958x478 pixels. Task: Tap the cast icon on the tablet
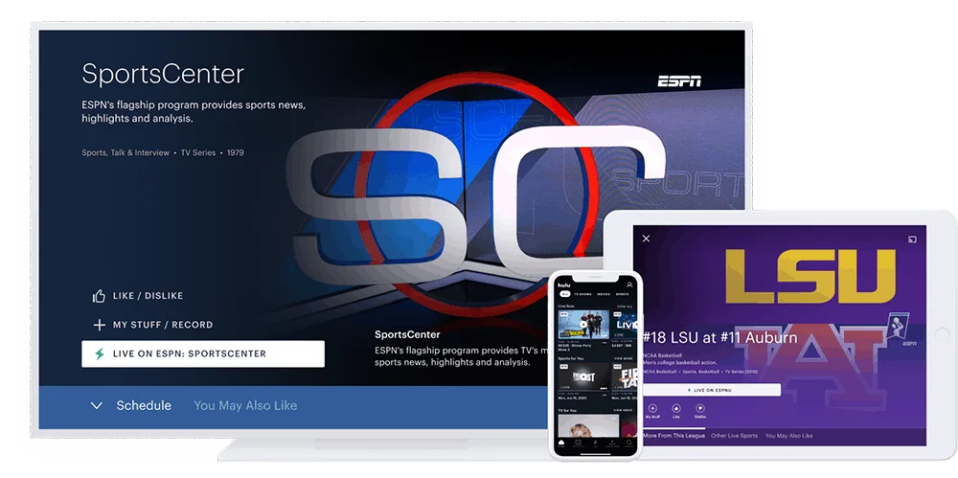coord(913,239)
